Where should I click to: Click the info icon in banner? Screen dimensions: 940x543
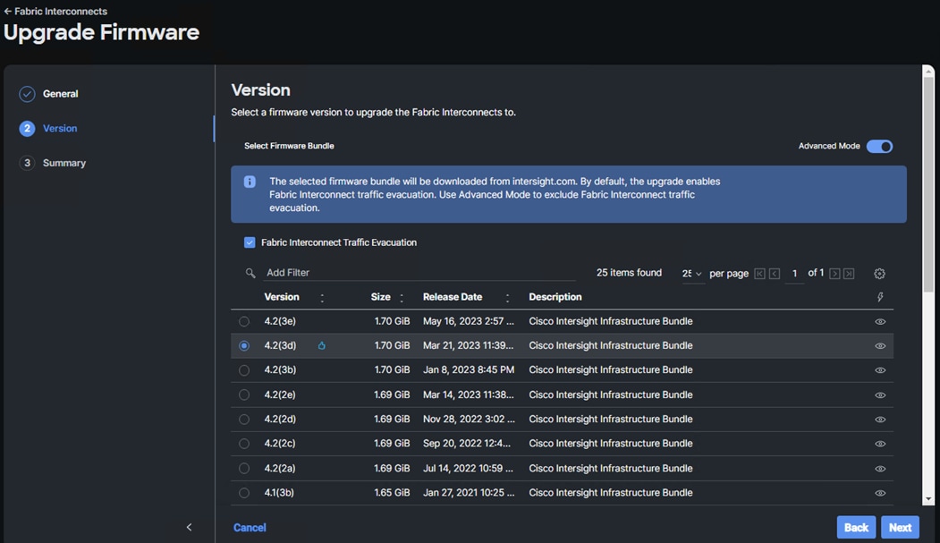tap(250, 182)
